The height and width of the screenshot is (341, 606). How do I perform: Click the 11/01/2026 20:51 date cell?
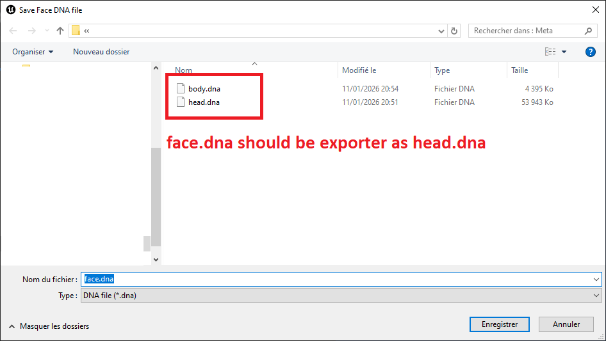pyautogui.click(x=370, y=102)
